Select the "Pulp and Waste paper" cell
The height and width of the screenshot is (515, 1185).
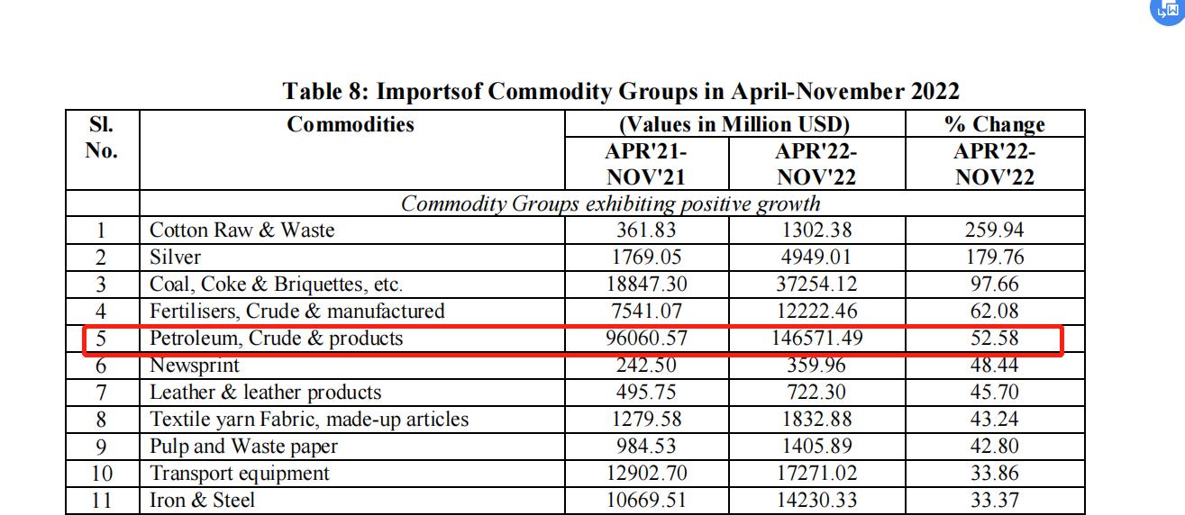click(x=243, y=447)
